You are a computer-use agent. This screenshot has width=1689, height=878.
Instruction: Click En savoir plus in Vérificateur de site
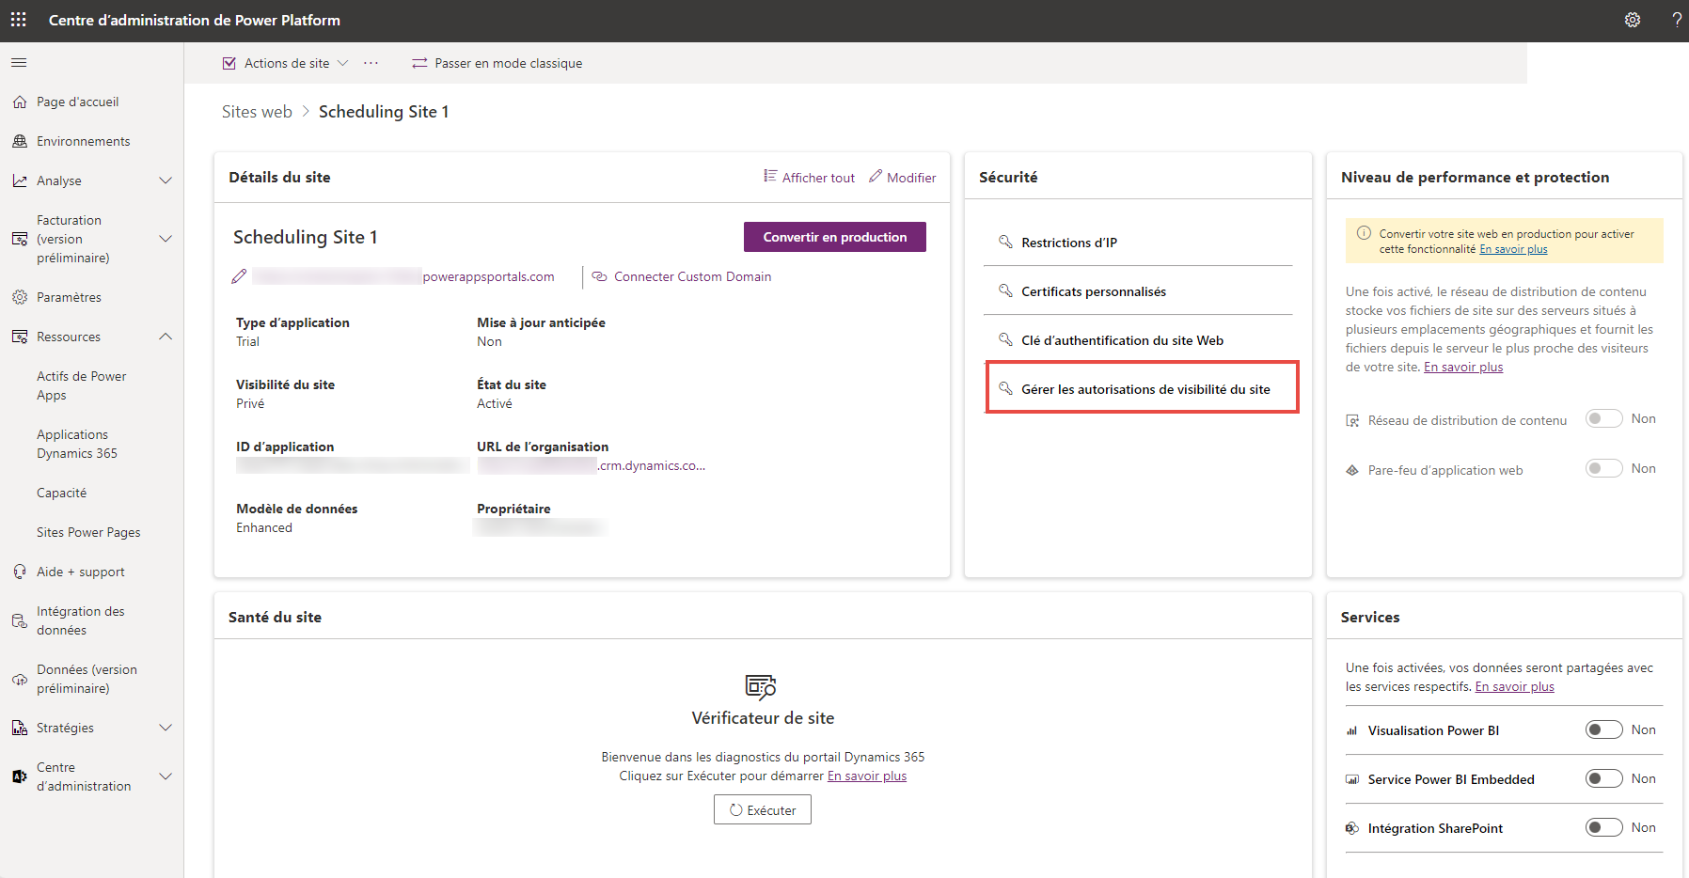pyautogui.click(x=867, y=776)
